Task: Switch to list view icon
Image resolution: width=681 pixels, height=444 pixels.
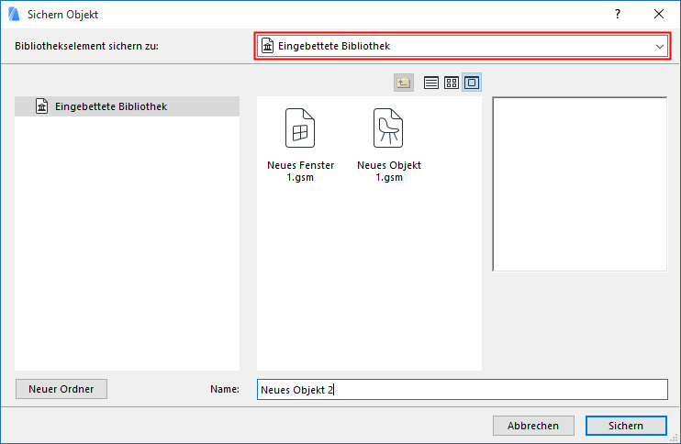Action: pos(430,83)
